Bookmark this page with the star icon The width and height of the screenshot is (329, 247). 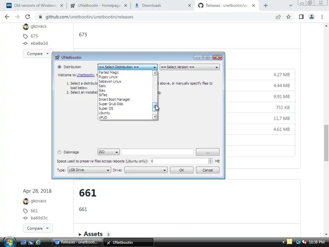289,17
